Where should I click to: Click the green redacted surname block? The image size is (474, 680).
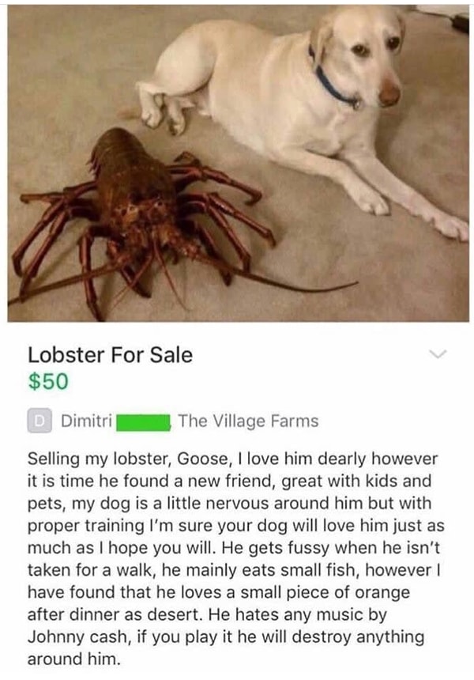pos(143,422)
